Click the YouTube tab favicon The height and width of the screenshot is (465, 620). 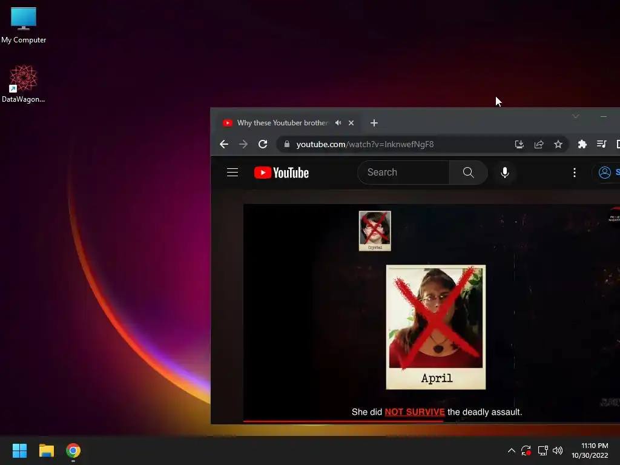pos(228,123)
